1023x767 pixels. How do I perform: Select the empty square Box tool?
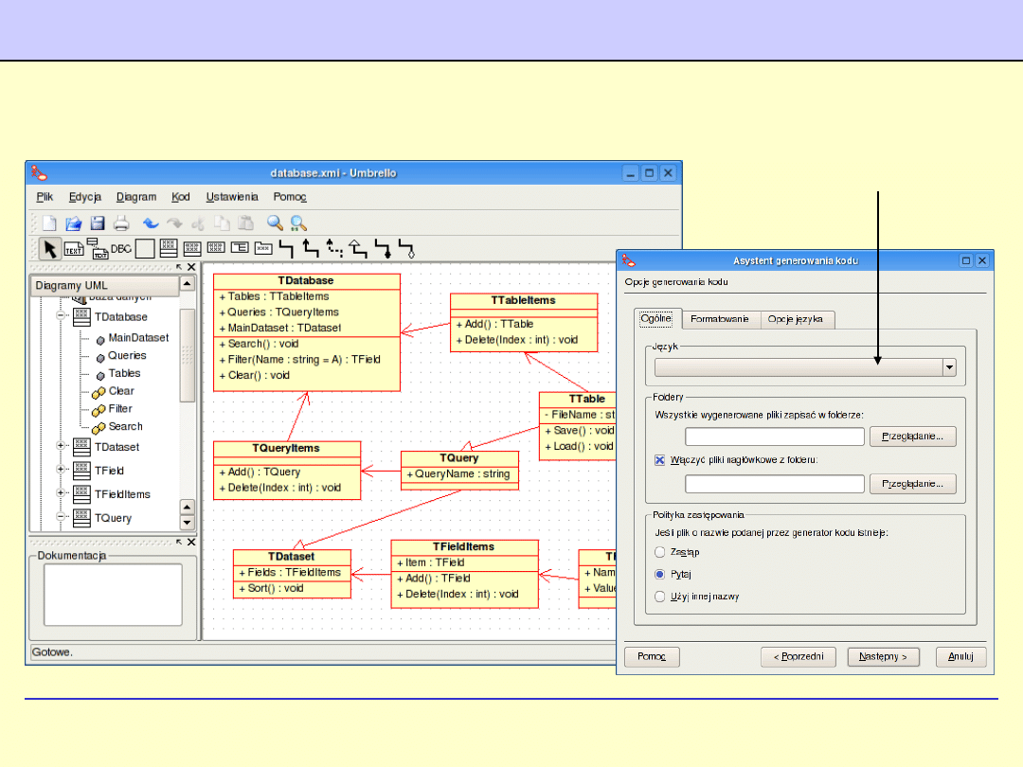[x=144, y=249]
